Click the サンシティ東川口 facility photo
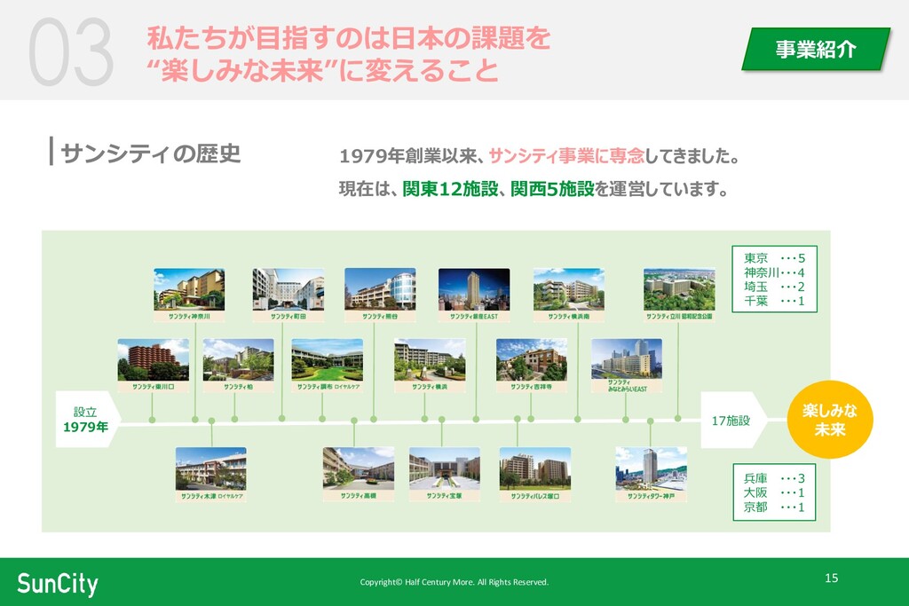This screenshot has width=909, height=606. (x=153, y=359)
